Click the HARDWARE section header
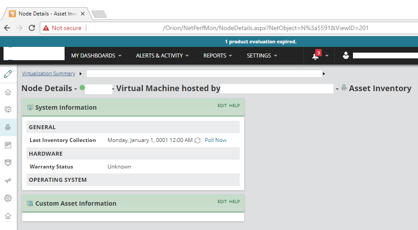The height and width of the screenshot is (230, 418). 133,153
